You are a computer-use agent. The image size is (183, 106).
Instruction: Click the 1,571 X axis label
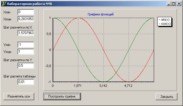click(77, 86)
